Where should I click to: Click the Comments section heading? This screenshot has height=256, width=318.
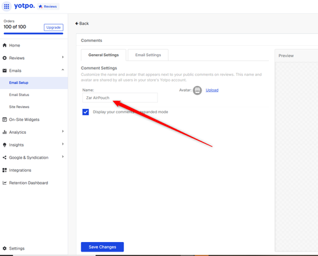[92, 40]
